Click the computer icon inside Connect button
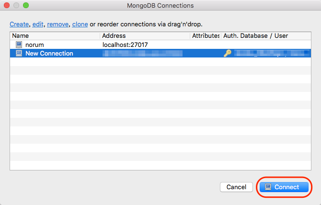Image resolution: width=321 pixels, height=205 pixels. pyautogui.click(x=268, y=187)
